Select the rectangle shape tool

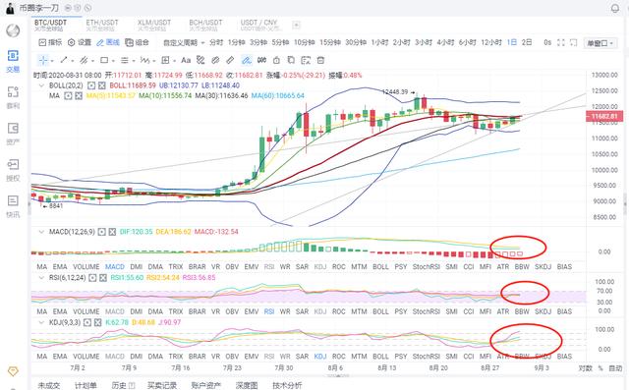tap(104, 60)
